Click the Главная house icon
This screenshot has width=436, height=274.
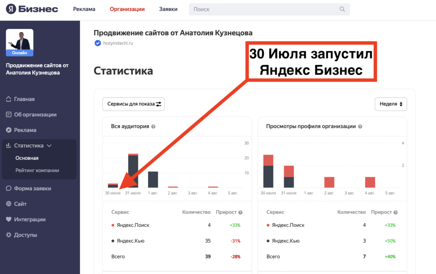[9, 99]
